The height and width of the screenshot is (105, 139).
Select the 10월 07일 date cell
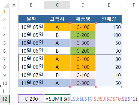(31, 75)
